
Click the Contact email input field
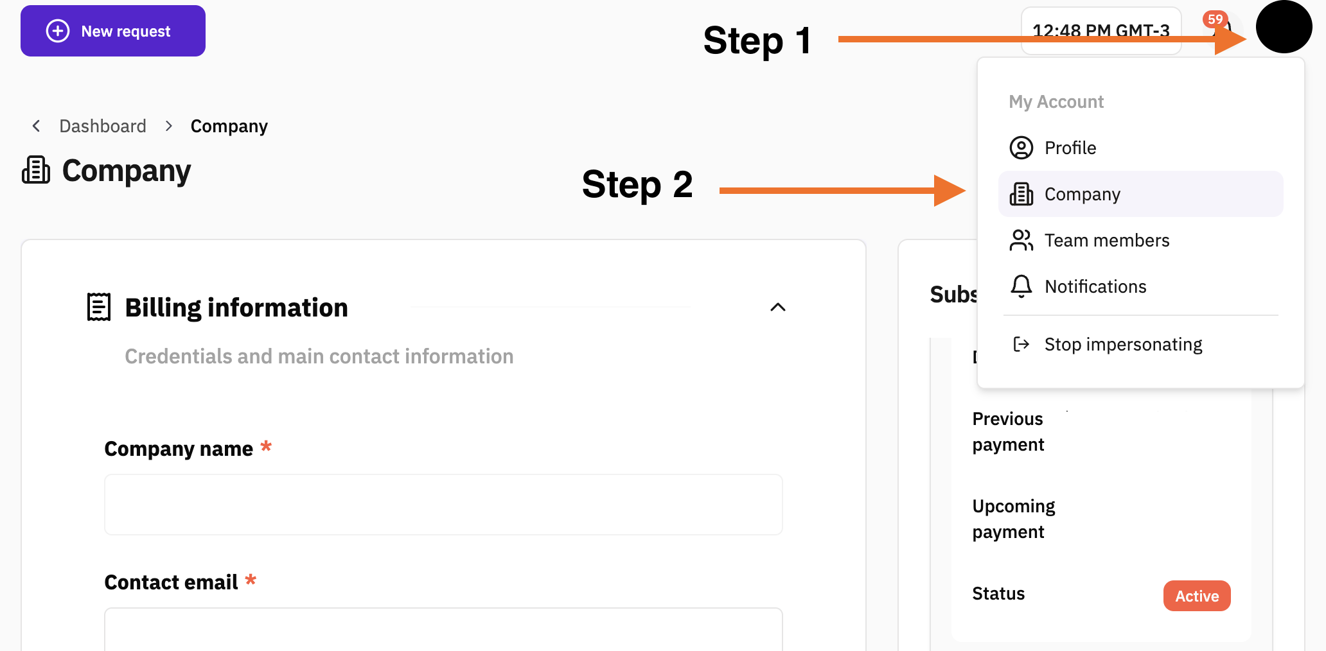coord(443,629)
